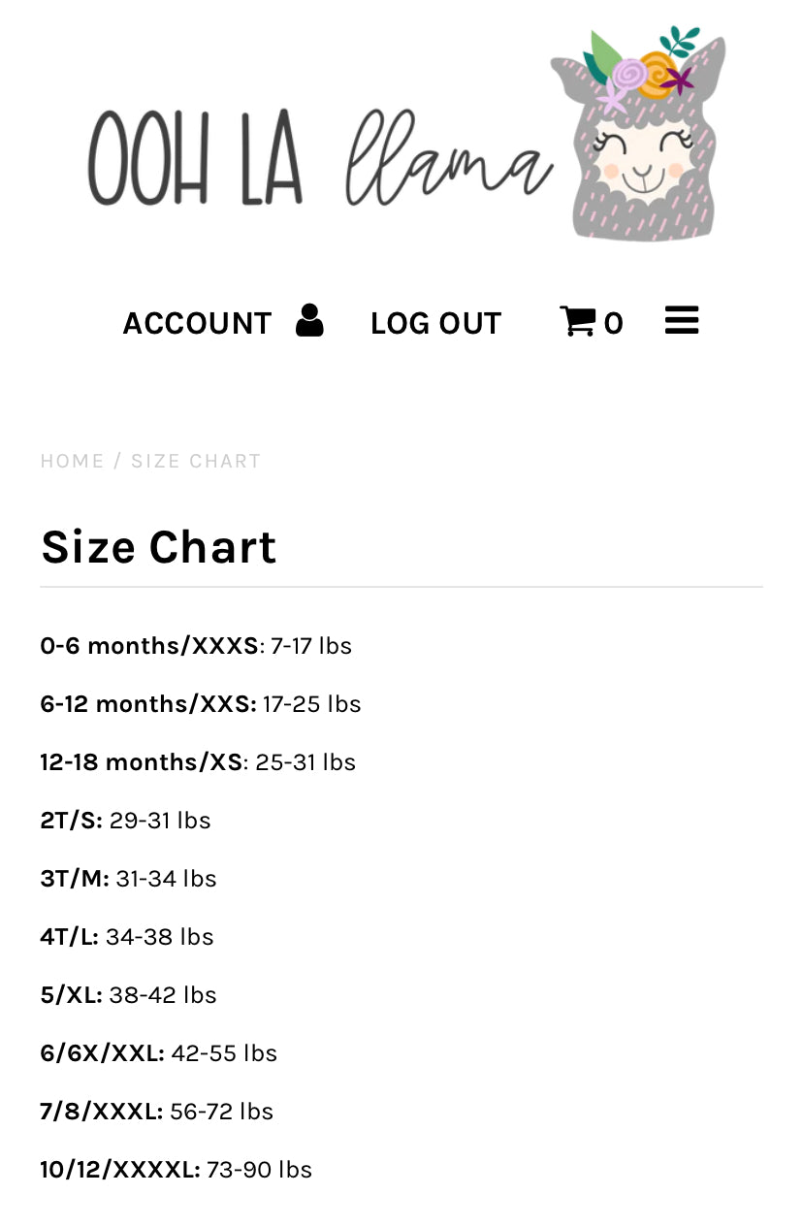803x1227 pixels.
Task: Click the 2T/S size row
Action: [125, 821]
